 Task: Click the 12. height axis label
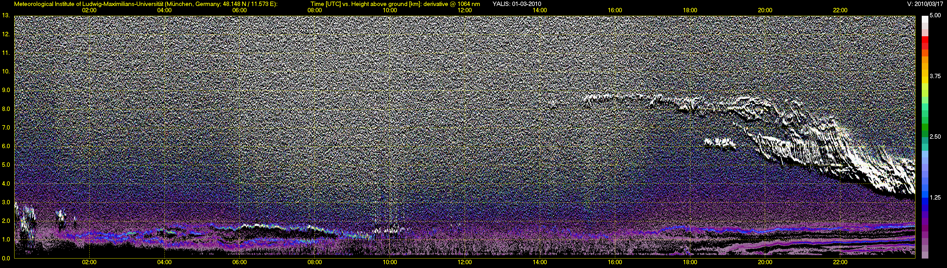point(6,34)
